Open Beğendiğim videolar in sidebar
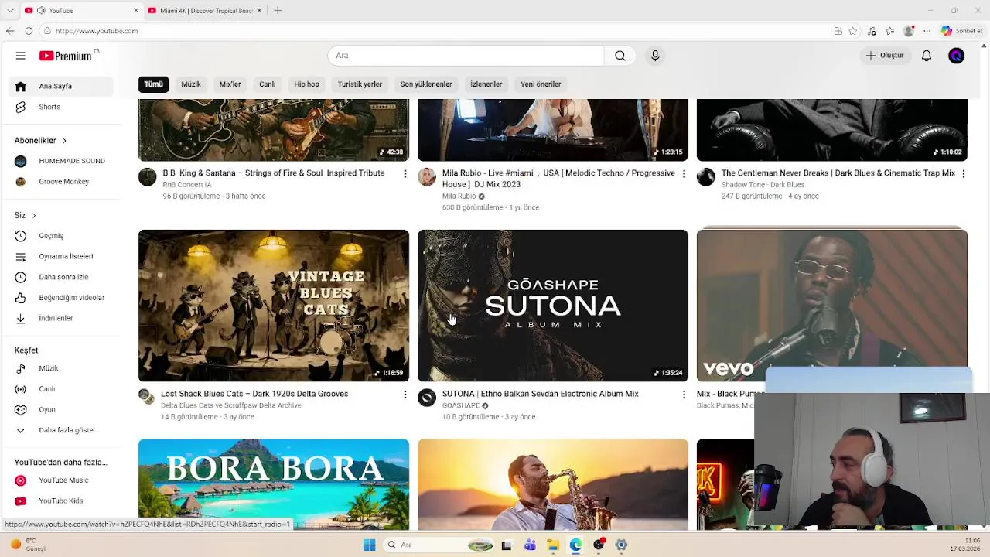The height and width of the screenshot is (557, 990). [x=60, y=298]
